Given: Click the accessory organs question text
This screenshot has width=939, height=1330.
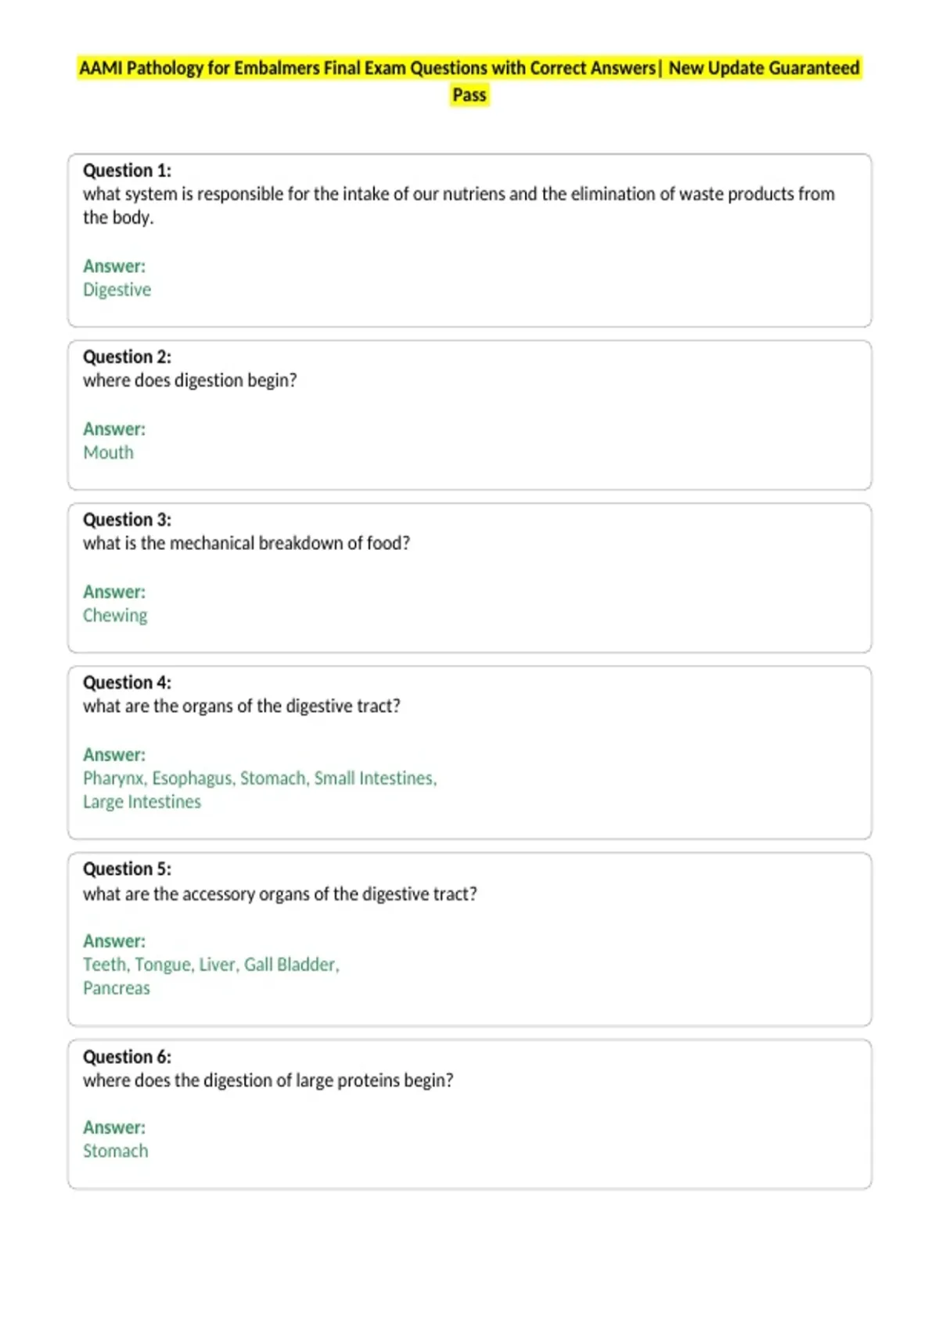Looking at the screenshot, I should (x=280, y=894).
